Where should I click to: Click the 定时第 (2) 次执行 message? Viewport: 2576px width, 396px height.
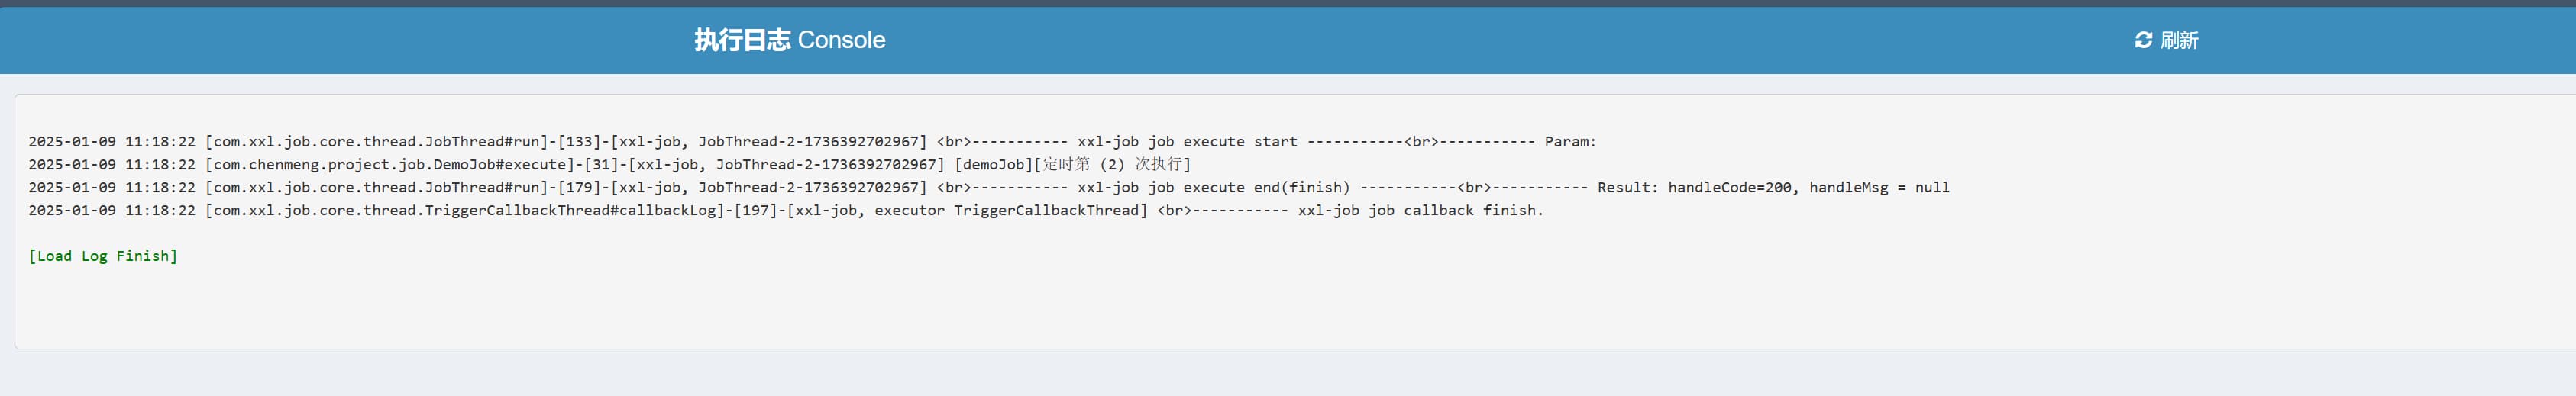click(1115, 165)
